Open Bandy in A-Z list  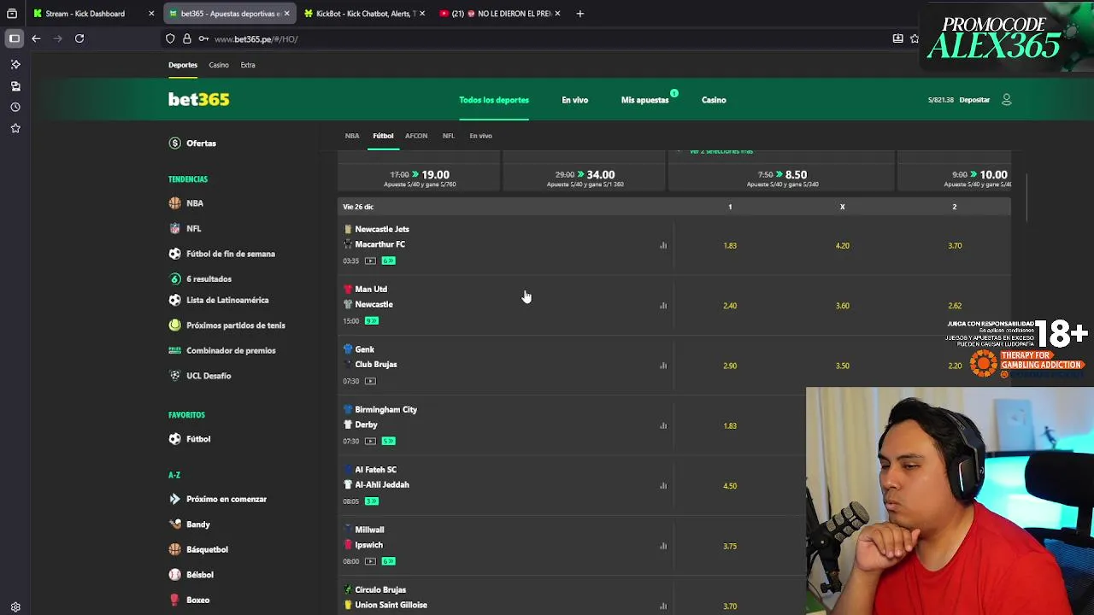click(197, 524)
